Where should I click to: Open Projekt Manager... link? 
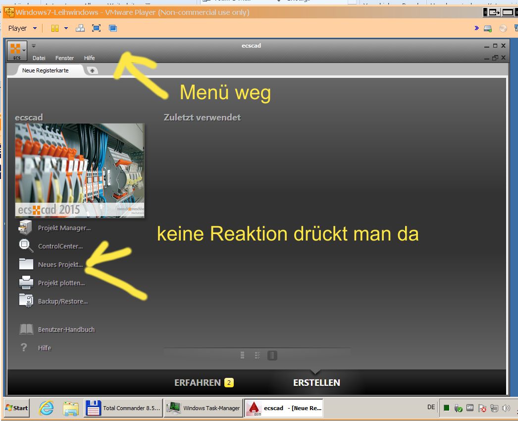[x=64, y=228]
